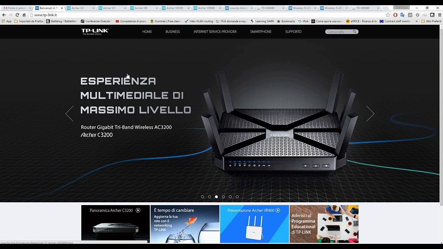Open the App launcher in bookmarks bar
Screen dimensions: 443x249
(x=7, y=21)
